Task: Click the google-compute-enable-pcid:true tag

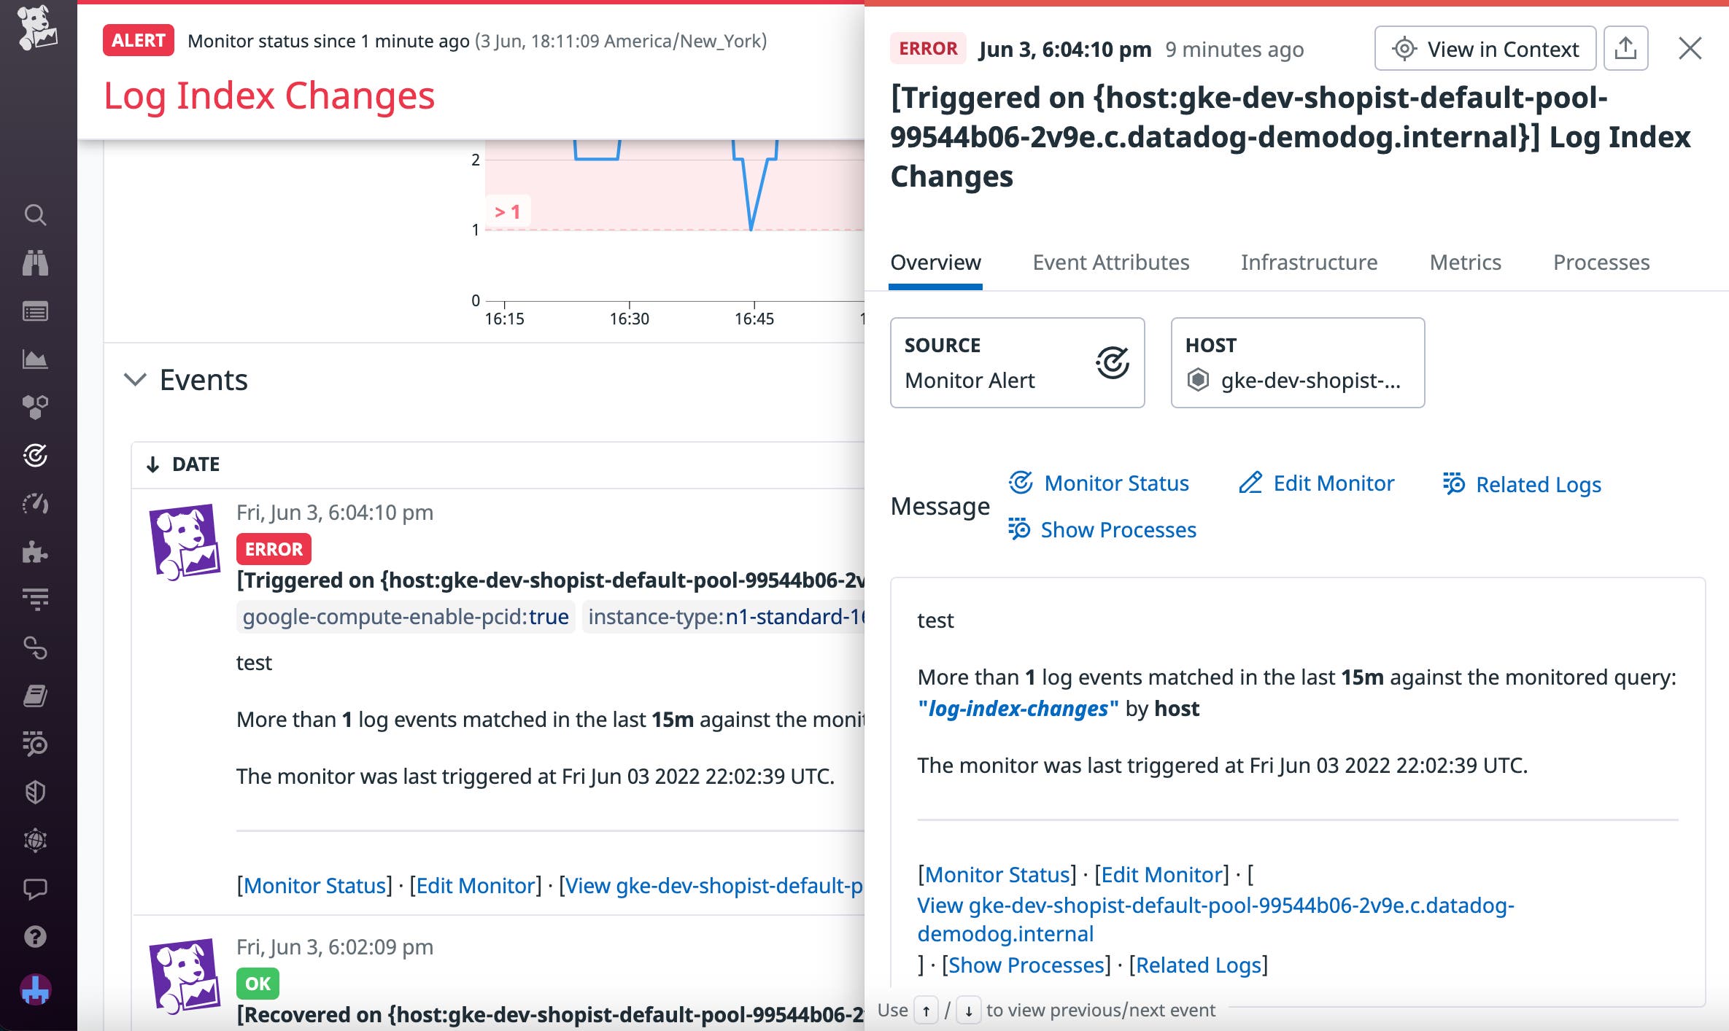Action: coord(405,616)
